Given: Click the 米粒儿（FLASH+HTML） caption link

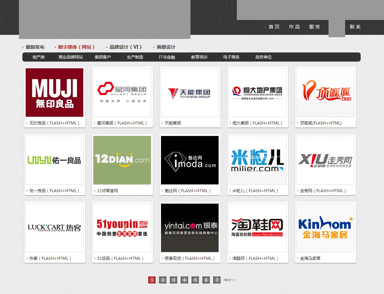Looking at the screenshot, I should pyautogui.click(x=255, y=190).
